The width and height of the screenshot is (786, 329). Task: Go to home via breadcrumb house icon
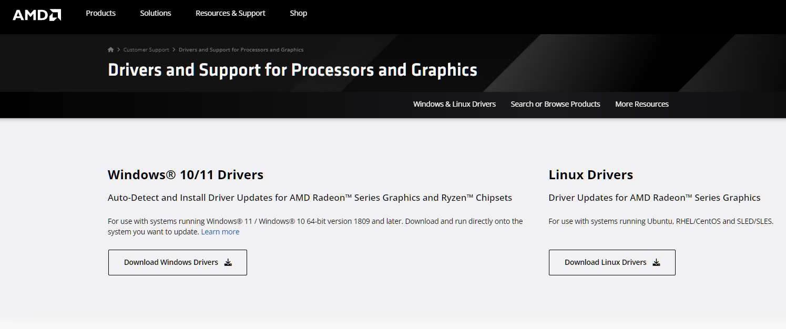tap(110, 50)
